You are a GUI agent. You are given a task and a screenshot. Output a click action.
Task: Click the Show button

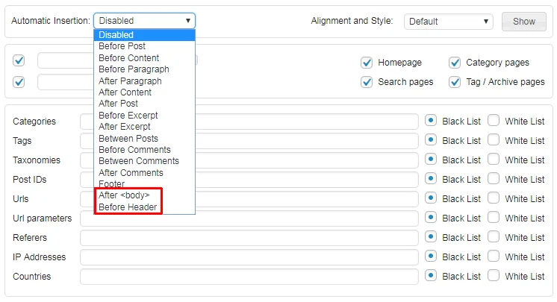point(523,21)
